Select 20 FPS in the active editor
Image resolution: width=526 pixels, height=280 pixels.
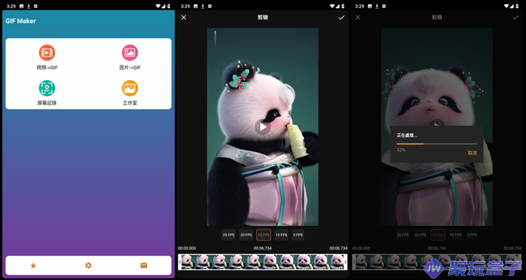(x=246, y=235)
